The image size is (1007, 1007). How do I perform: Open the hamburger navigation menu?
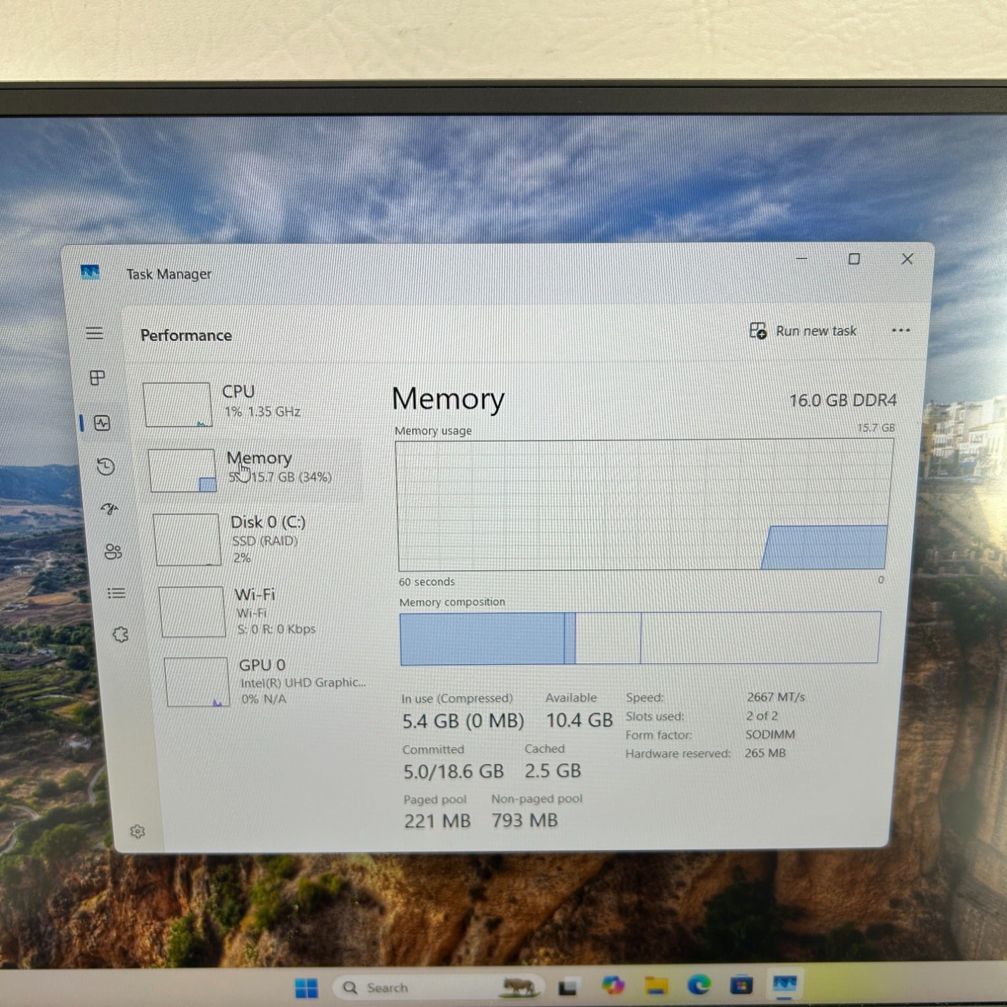click(x=95, y=333)
